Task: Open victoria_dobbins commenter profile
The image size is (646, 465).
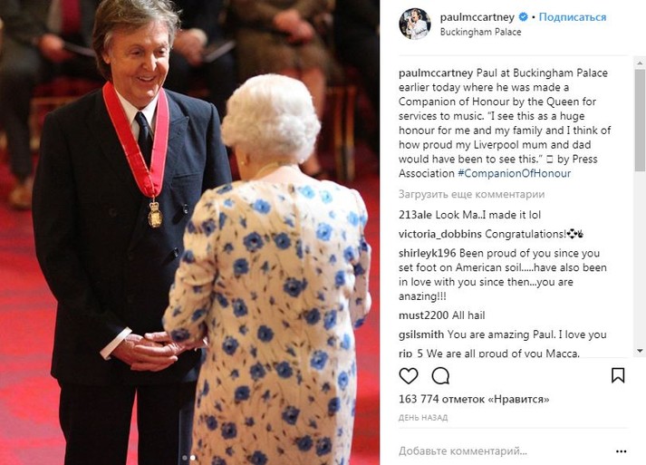Action: 440,234
